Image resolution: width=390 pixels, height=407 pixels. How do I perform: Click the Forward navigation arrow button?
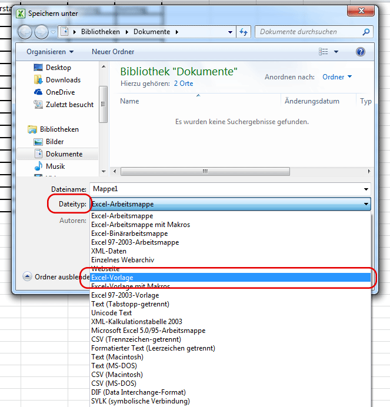(x=42, y=32)
